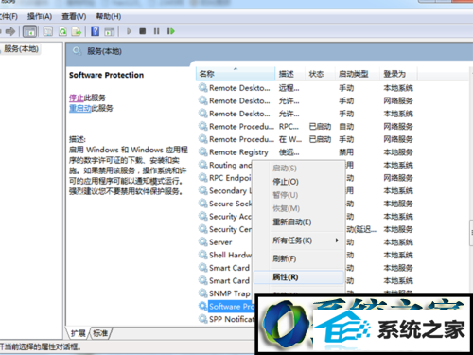Viewport: 473px width, 355px height.
Task: Click gear icon beside SNMP Trap
Action: 202,293
